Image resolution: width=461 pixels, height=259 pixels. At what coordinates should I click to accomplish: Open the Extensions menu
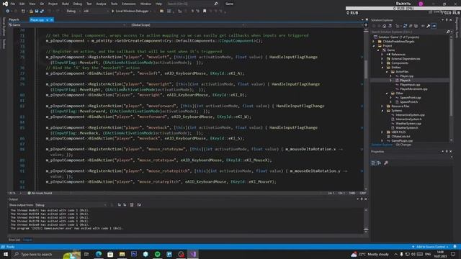(x=129, y=4)
